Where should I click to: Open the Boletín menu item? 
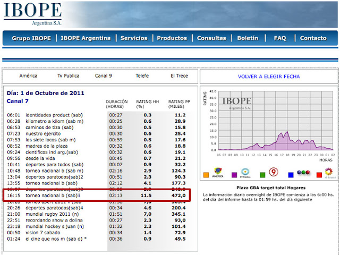[248, 38]
